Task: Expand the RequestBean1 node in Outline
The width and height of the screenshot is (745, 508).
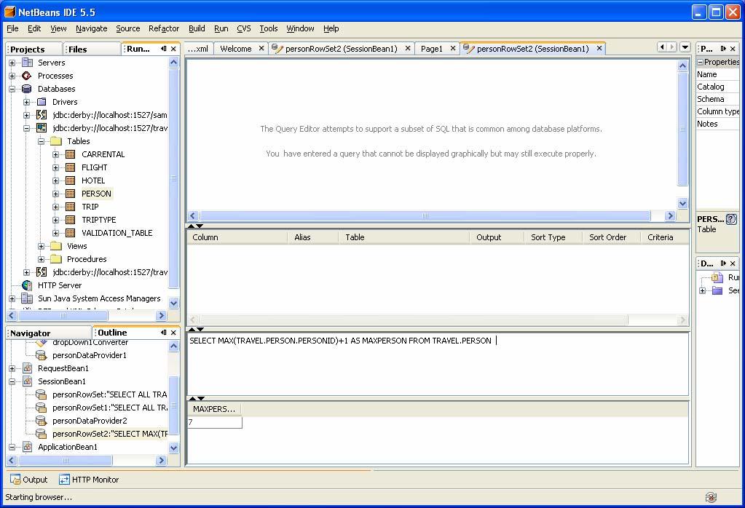Action: (x=12, y=368)
